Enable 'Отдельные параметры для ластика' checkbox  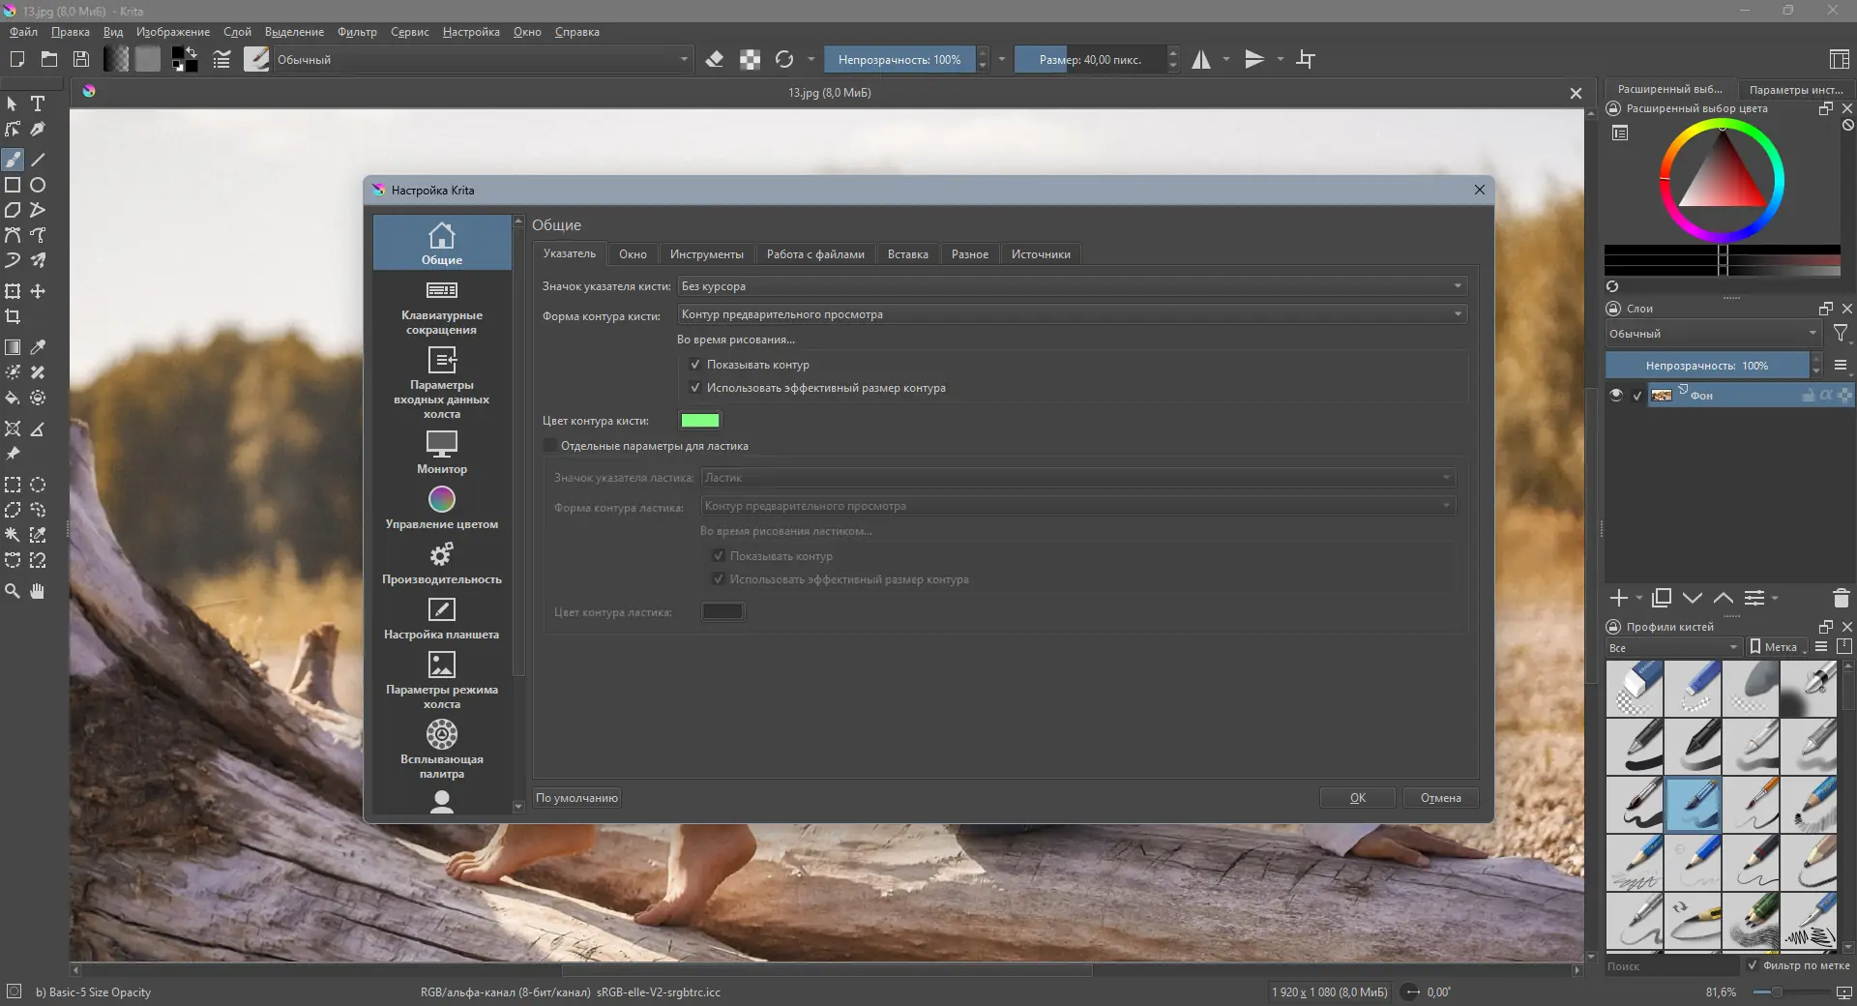coord(550,446)
